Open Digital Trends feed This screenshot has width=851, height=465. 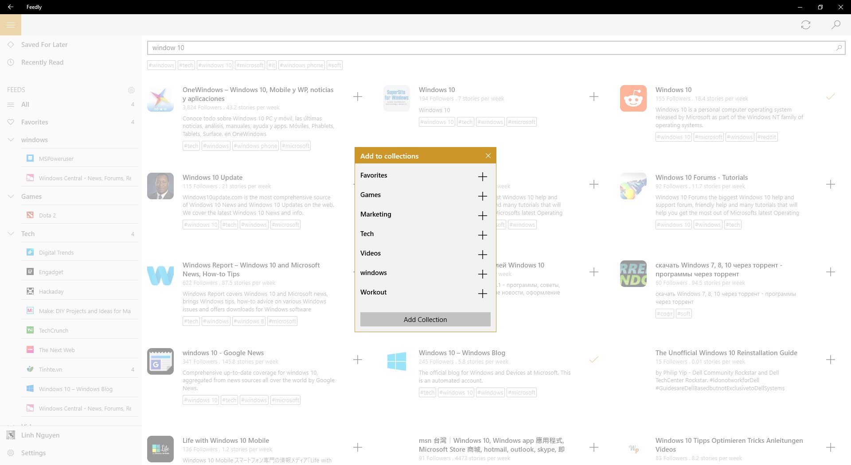coord(80,252)
